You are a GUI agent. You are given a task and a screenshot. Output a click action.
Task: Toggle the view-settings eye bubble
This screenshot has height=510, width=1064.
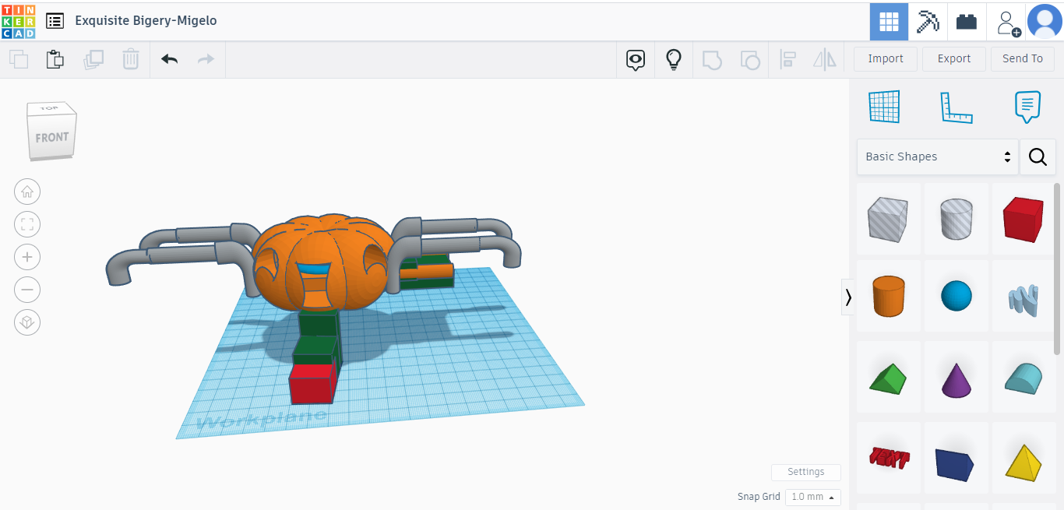[x=636, y=59]
